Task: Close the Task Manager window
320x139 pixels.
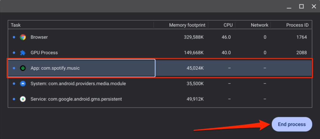Action: point(313,6)
